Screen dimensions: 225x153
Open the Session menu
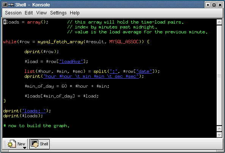[x=13, y=13]
